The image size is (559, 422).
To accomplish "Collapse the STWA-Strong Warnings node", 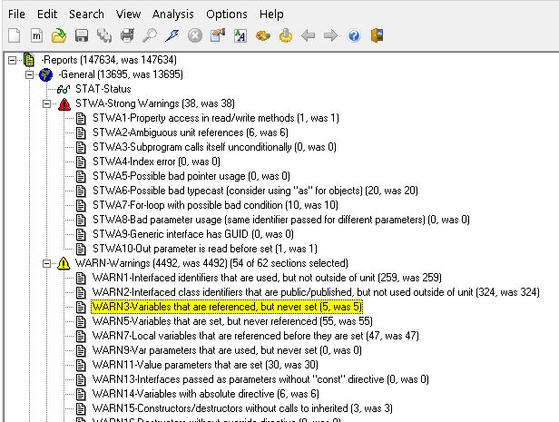I will tap(46, 103).
